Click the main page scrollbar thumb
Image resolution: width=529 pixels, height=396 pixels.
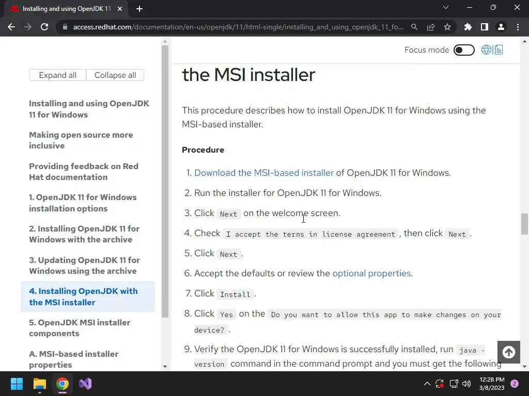(x=524, y=224)
